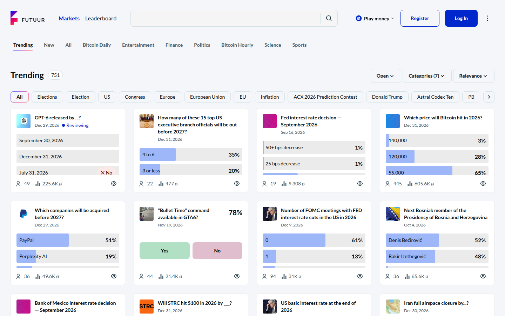Image resolution: width=505 pixels, height=316 pixels.
Task: Toggle watch eye on Fed September card
Action: pyautogui.click(x=360, y=184)
